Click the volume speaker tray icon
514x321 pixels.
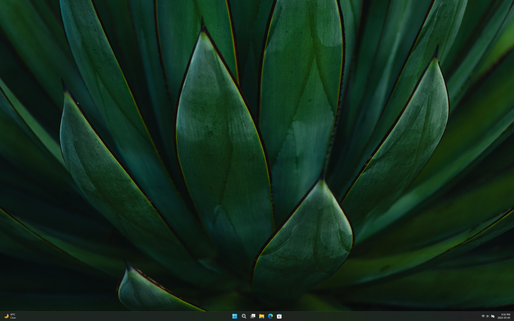[488, 316]
